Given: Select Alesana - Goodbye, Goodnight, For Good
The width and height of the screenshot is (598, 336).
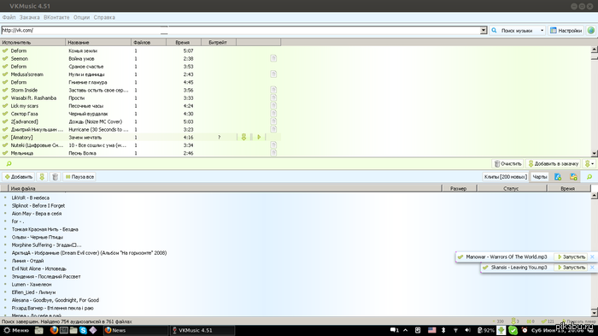Looking at the screenshot, I should (56, 300).
